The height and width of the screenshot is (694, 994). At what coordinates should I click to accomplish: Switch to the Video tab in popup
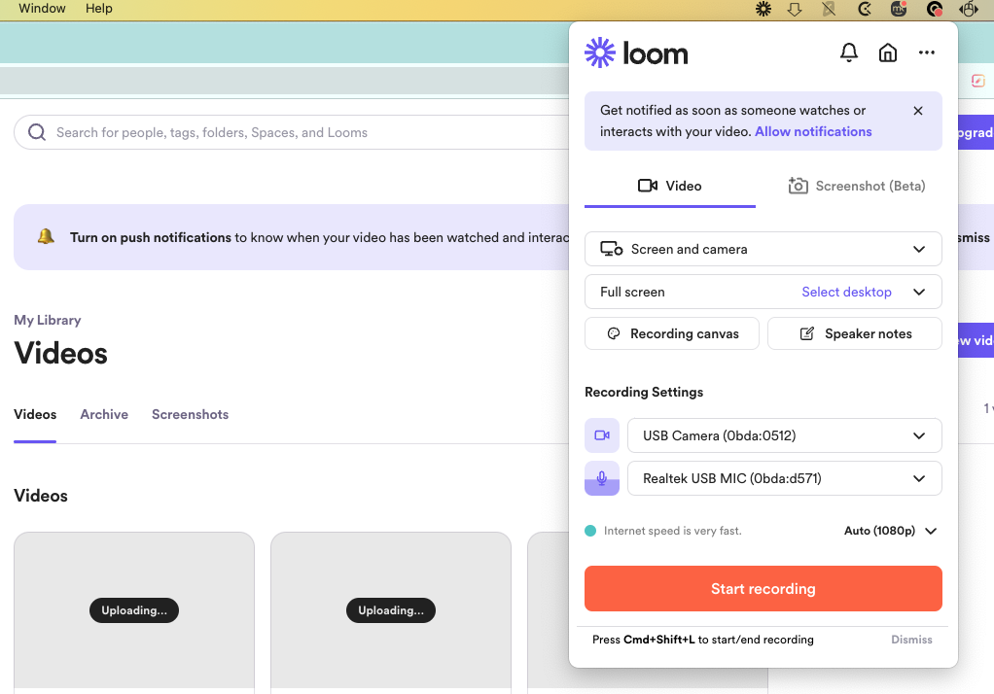[670, 186]
